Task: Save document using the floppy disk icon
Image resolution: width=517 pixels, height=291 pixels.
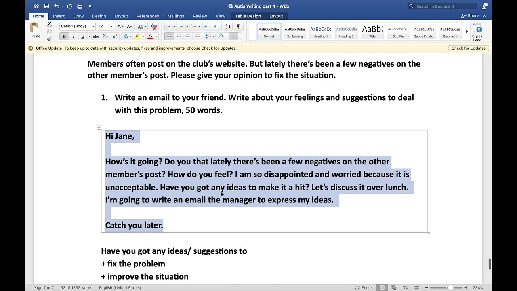Action: (46, 6)
